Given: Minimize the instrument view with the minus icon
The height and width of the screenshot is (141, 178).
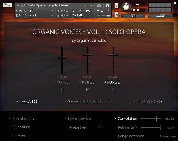Looking at the screenshot, I should [175, 7].
